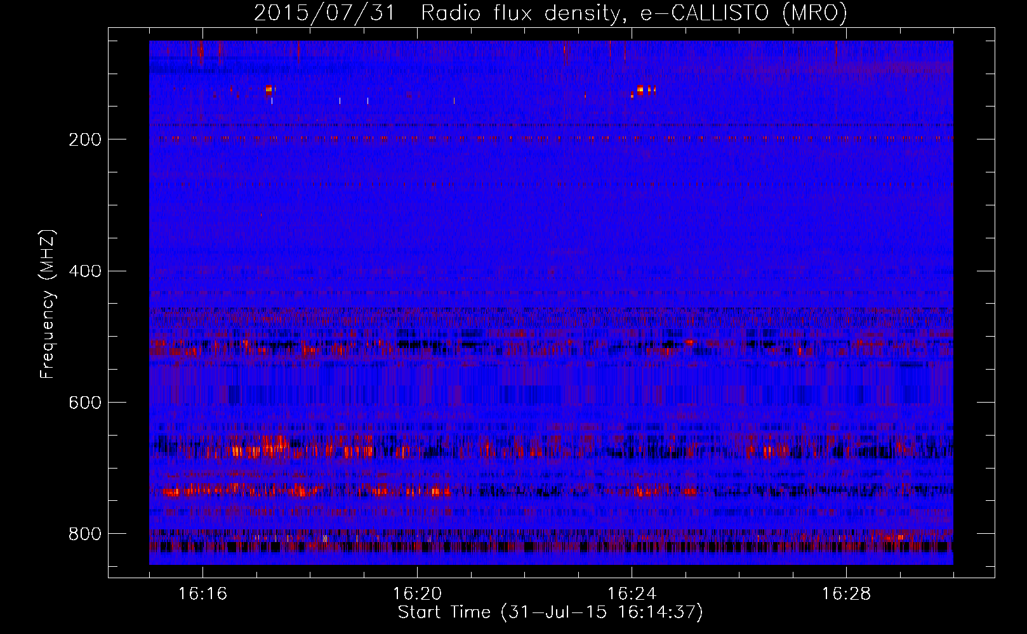Click the 800 frequency tick label
1027x634 pixels.
tap(85, 534)
